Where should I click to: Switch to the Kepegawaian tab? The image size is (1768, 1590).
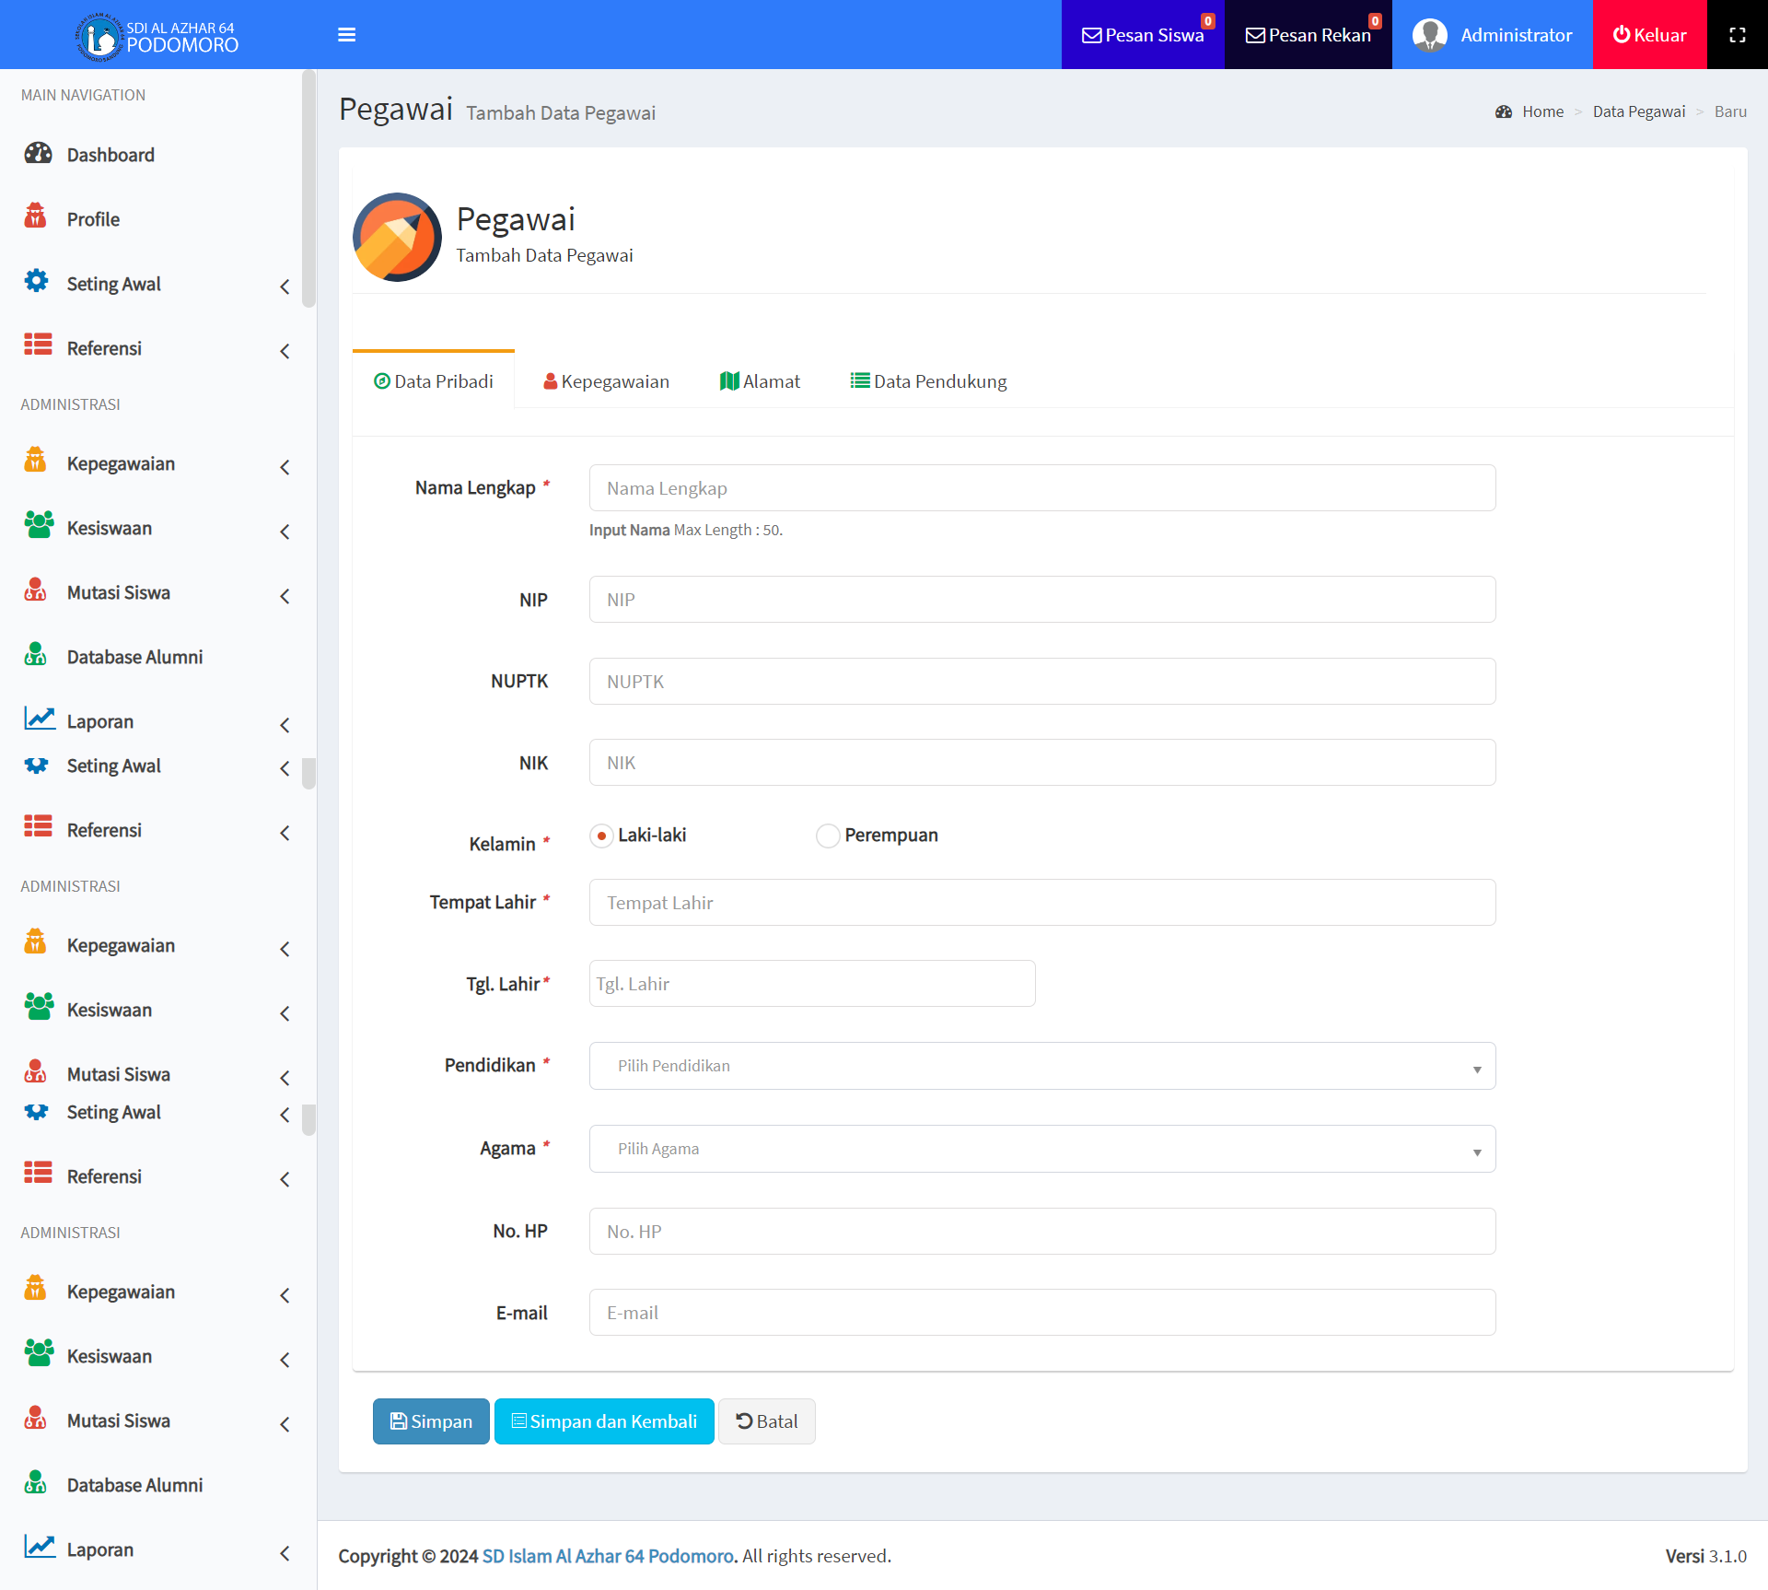(x=606, y=381)
